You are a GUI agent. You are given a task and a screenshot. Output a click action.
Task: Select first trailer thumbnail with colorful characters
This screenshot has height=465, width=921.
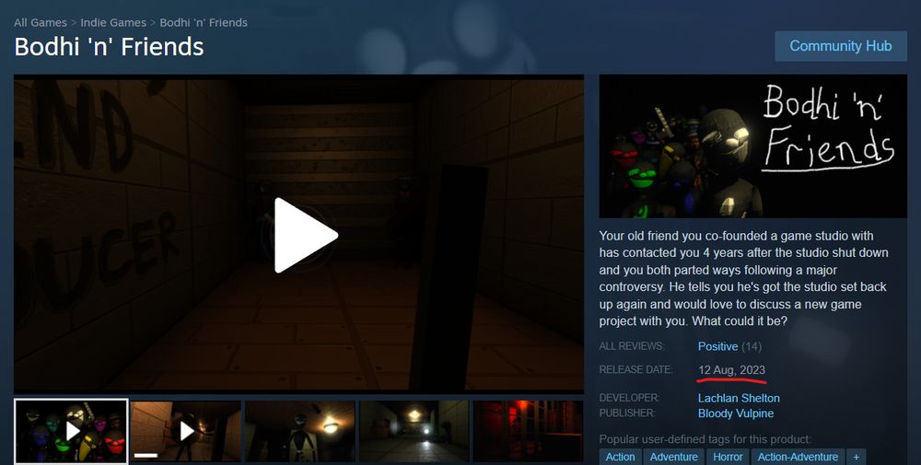(71, 432)
